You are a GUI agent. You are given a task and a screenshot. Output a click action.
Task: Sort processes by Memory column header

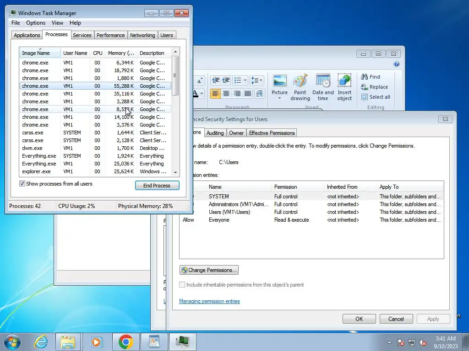point(121,53)
